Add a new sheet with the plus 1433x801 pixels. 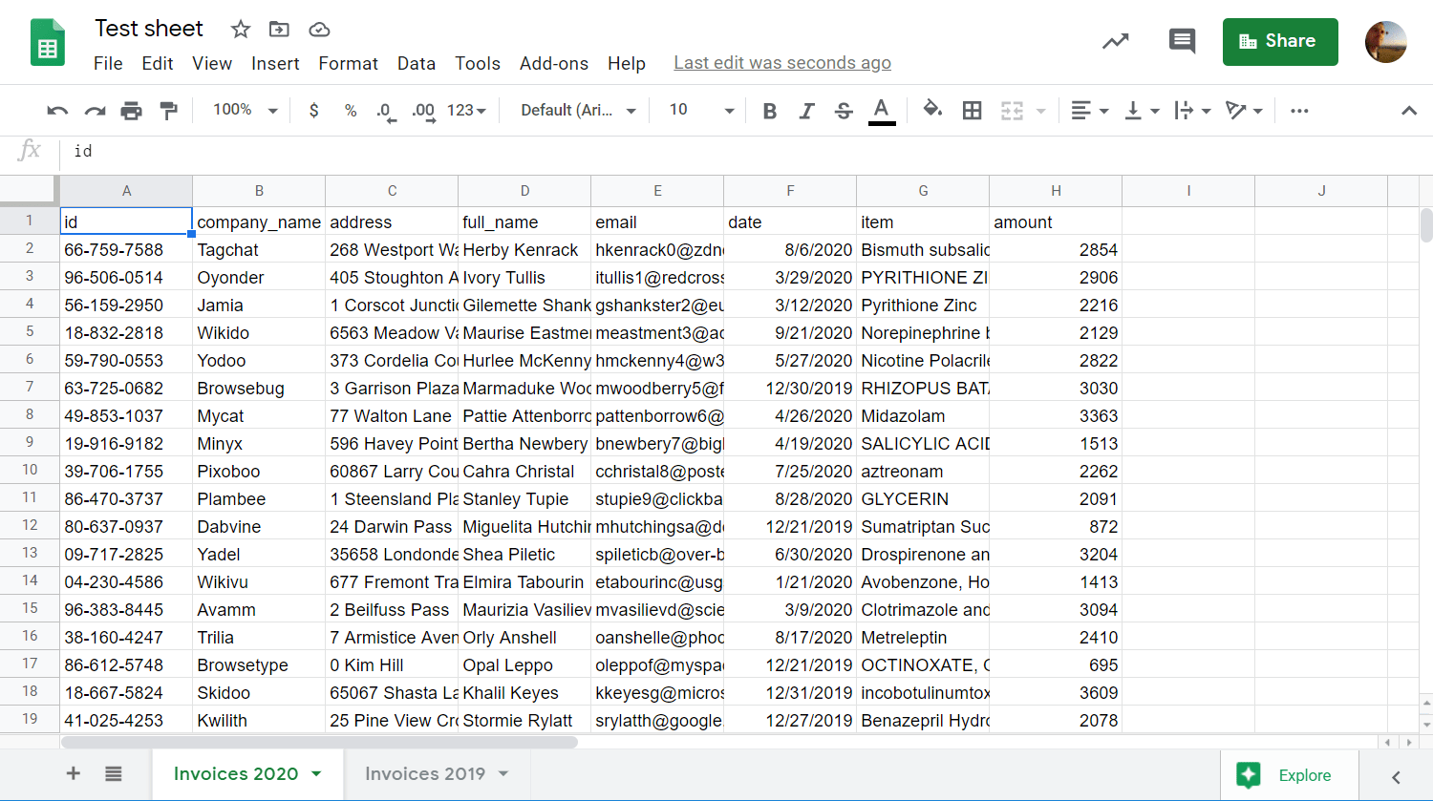73,773
